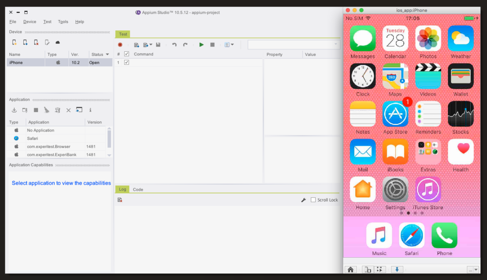Switch to the Log tab

[x=123, y=189]
